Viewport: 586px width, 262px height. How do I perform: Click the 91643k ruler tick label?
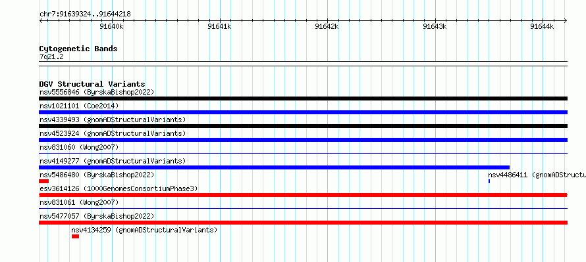point(435,26)
